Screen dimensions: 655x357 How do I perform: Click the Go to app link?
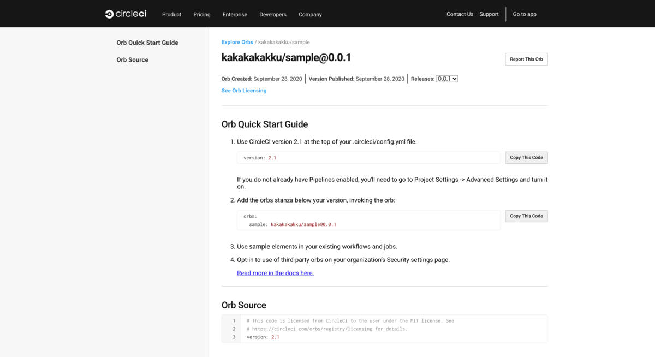coord(525,14)
